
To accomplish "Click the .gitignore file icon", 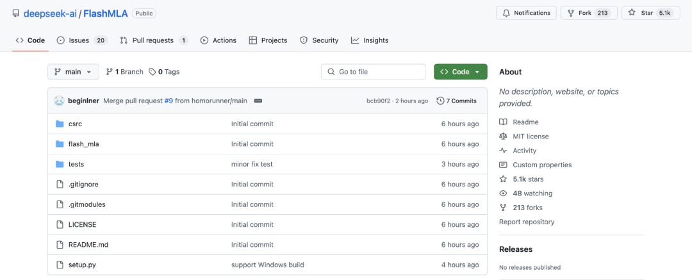I will [x=60, y=184].
